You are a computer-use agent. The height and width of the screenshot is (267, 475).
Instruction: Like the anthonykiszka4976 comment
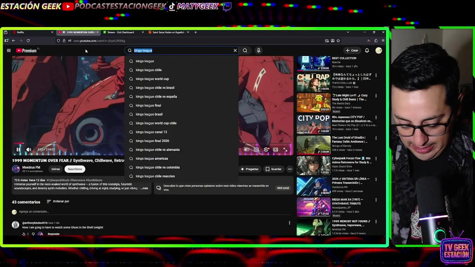click(24, 234)
